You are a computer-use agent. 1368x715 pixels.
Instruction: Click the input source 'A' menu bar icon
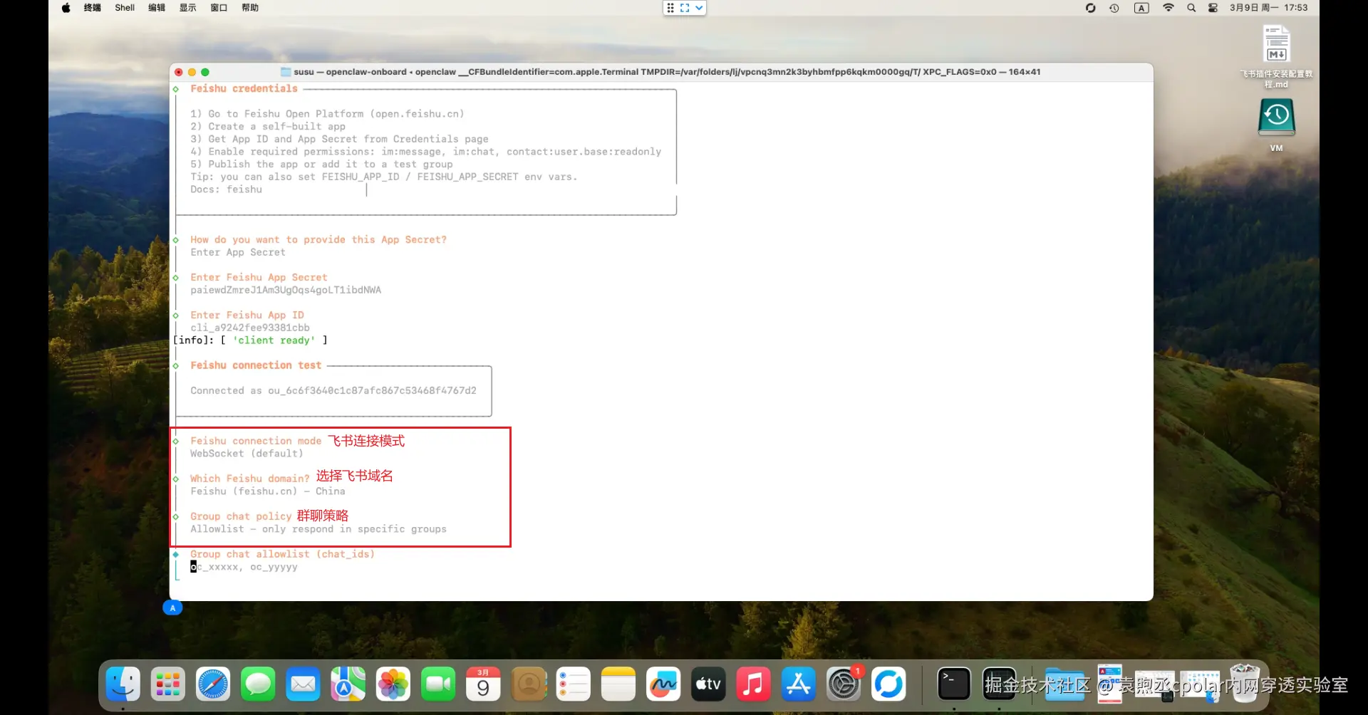click(1141, 8)
